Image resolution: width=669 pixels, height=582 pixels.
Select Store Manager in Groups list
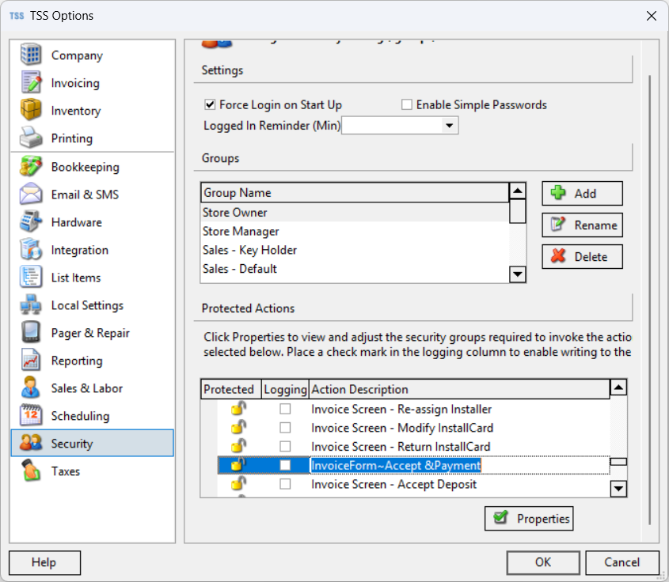tap(241, 232)
